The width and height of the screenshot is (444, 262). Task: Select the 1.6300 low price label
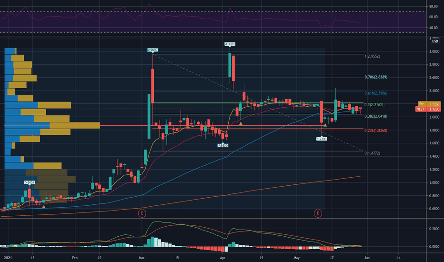222,145
